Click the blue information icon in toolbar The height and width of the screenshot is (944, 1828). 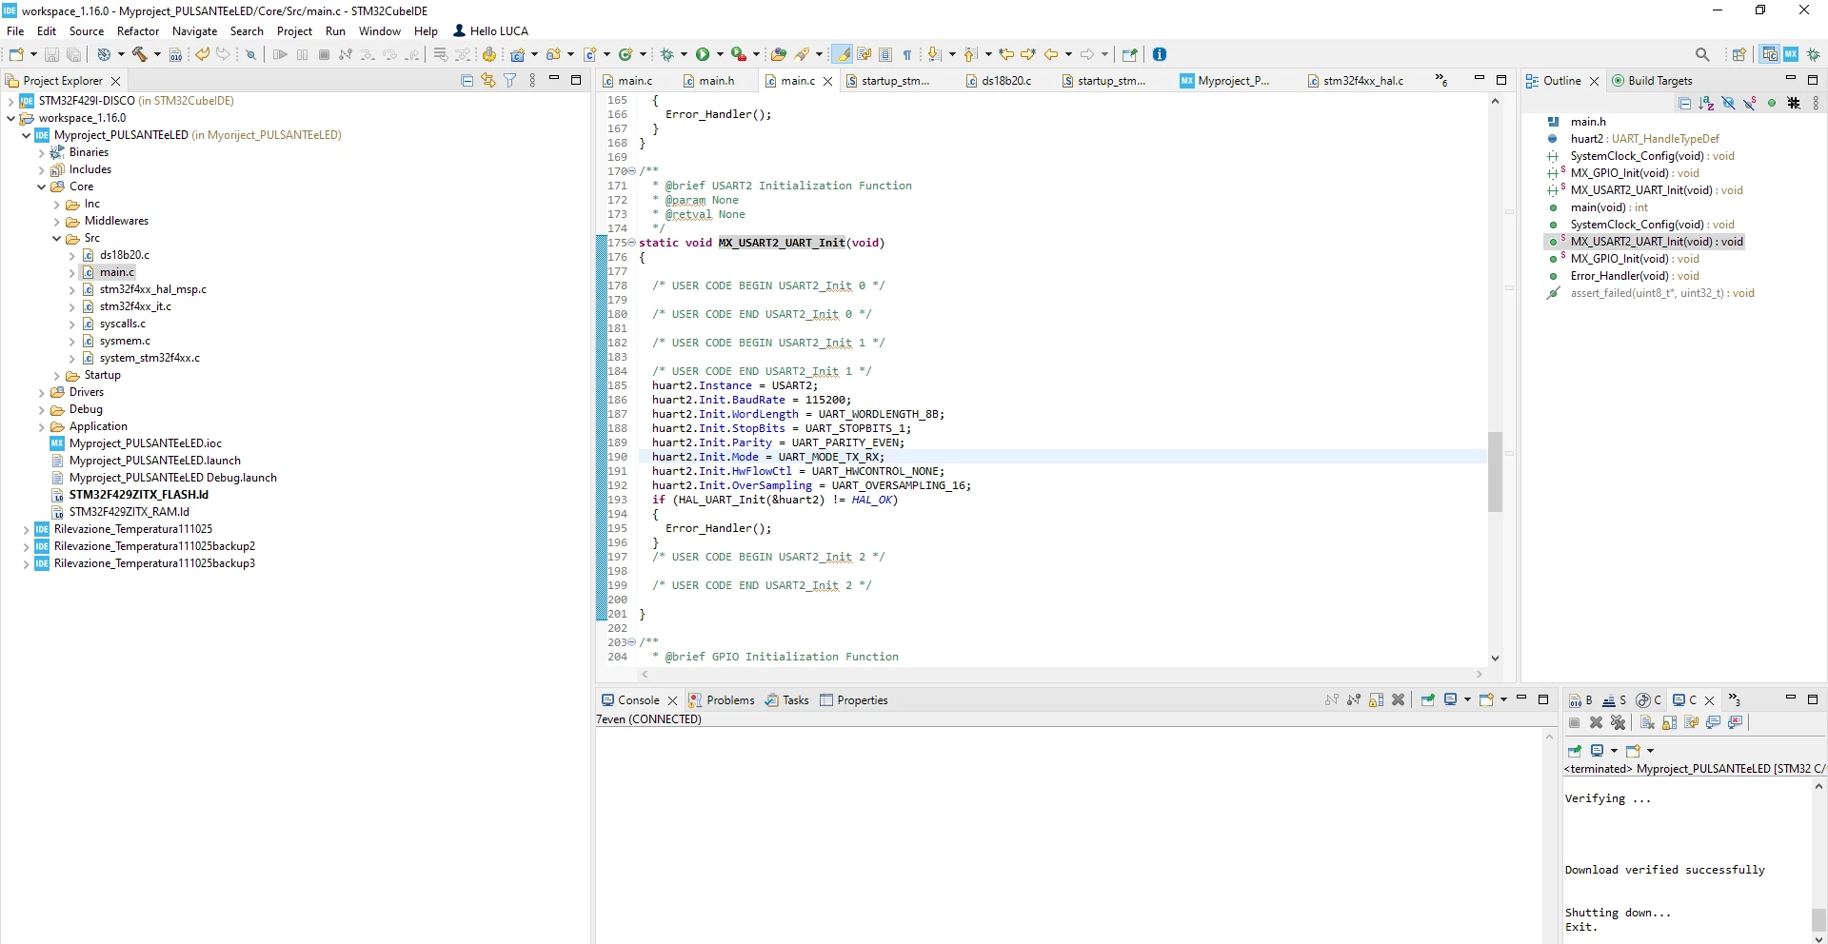[x=1159, y=54]
